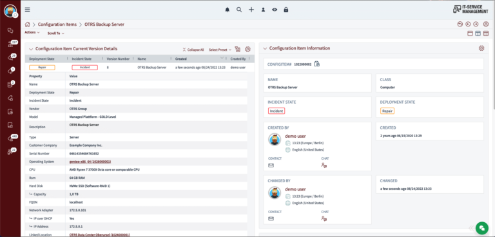Click the lock icon in top bar
This screenshot has width=495, height=237.
pos(286,10)
